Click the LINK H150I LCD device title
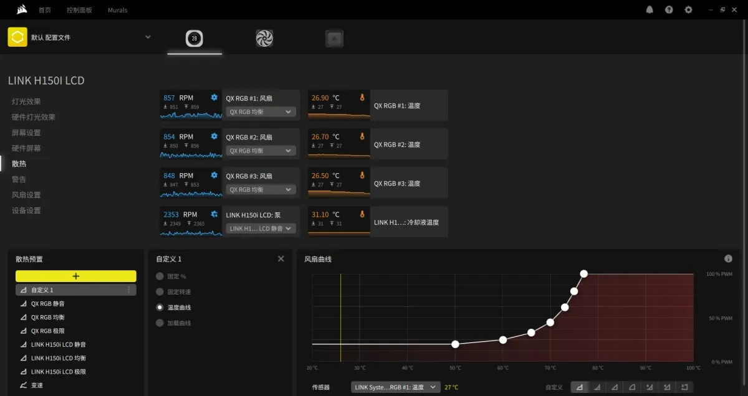748x396 pixels. pyautogui.click(x=46, y=81)
